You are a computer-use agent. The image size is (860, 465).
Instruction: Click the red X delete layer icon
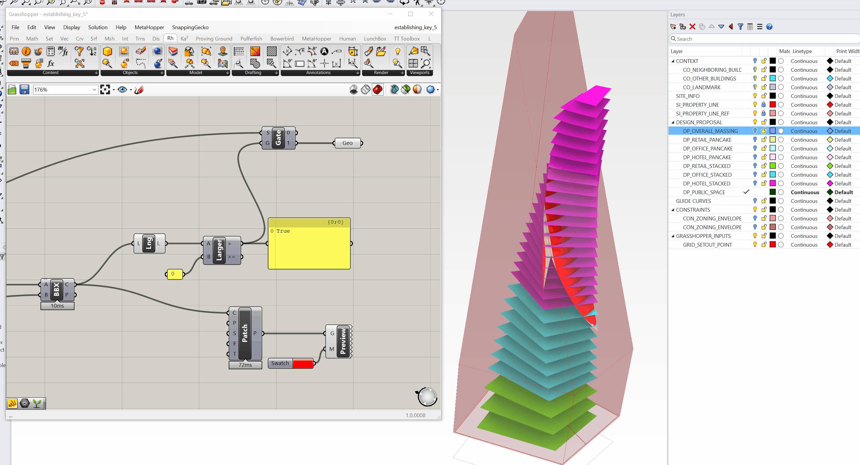click(692, 27)
